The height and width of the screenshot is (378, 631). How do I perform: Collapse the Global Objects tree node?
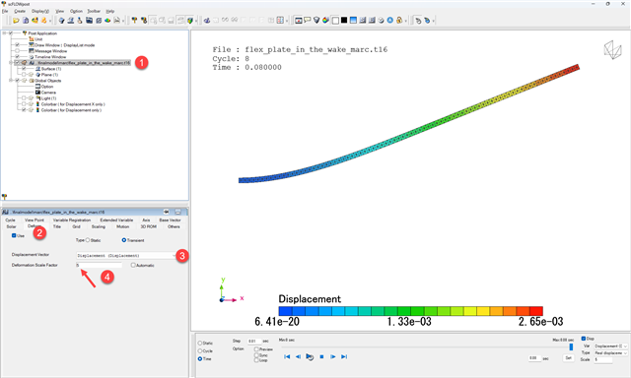click(x=11, y=81)
